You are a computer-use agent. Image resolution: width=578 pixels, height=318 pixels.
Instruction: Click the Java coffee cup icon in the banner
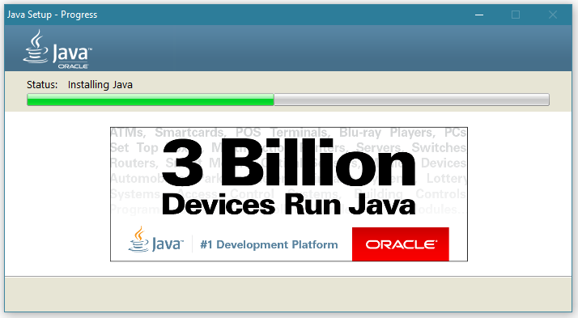click(139, 240)
